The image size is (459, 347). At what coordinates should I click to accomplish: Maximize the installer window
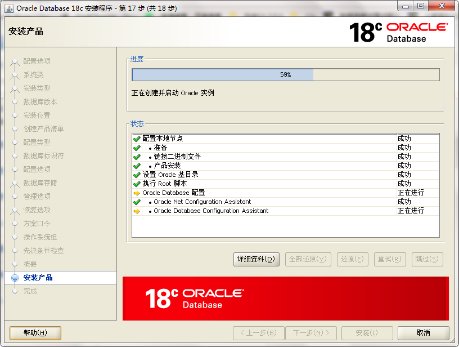point(421,6)
